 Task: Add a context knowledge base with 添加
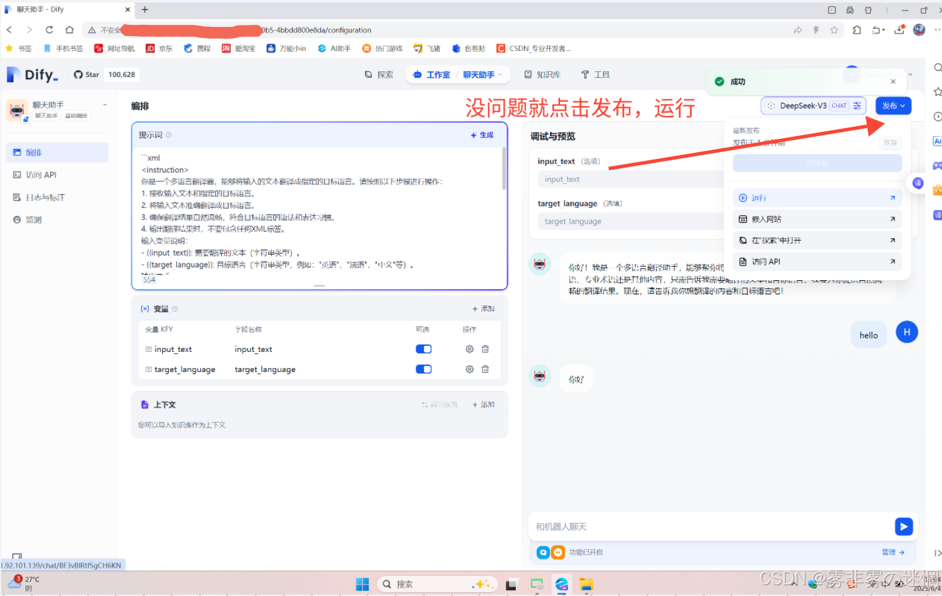483,405
